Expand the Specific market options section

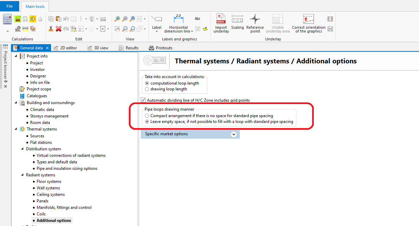pyautogui.click(x=234, y=134)
